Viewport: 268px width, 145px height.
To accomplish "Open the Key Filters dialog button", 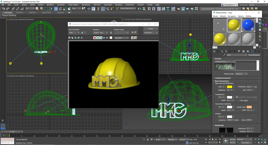I will pos(246,143).
